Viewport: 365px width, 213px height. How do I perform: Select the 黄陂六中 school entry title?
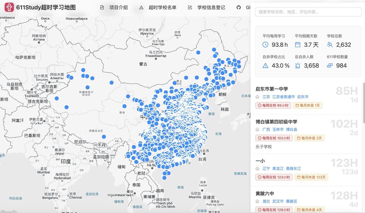(x=265, y=194)
